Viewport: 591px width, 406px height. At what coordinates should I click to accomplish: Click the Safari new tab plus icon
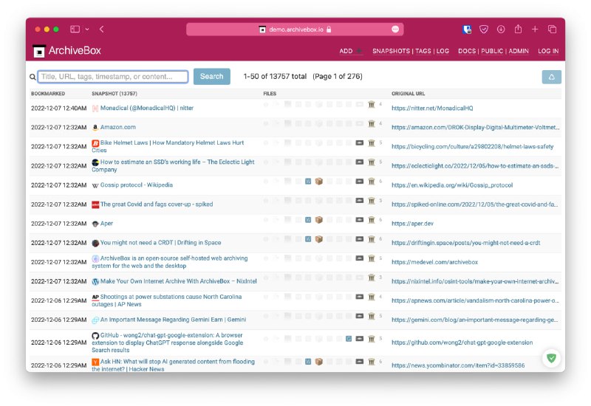[x=535, y=29]
